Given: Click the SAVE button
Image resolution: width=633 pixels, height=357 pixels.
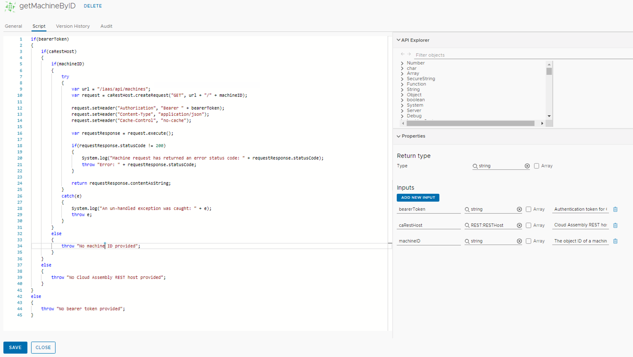Looking at the screenshot, I should coord(15,347).
